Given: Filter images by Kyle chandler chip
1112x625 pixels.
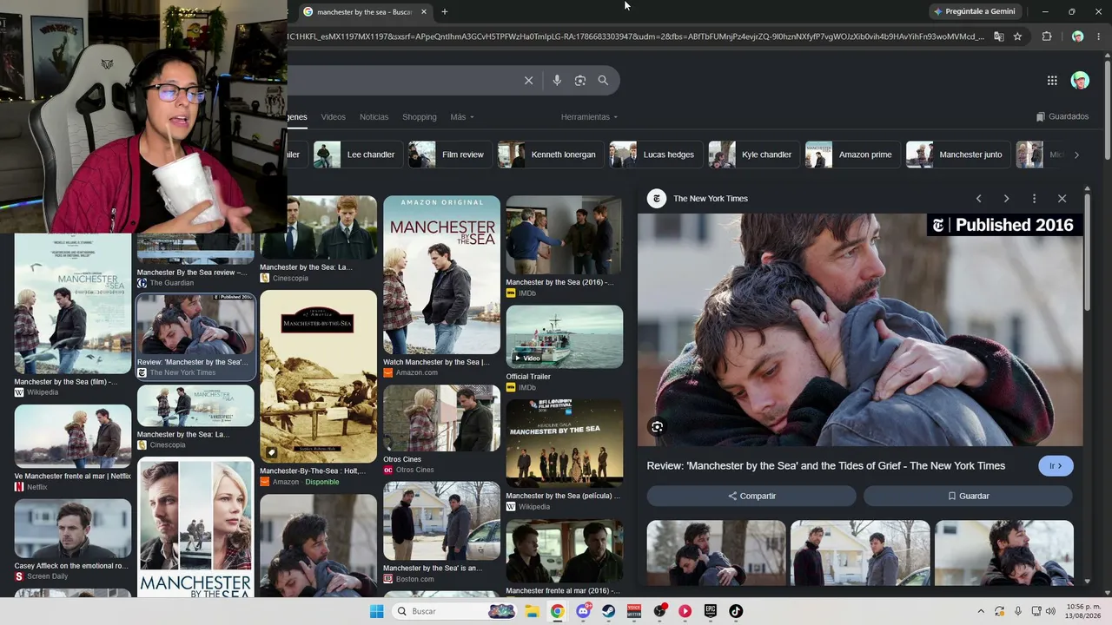Looking at the screenshot, I should click(x=753, y=155).
